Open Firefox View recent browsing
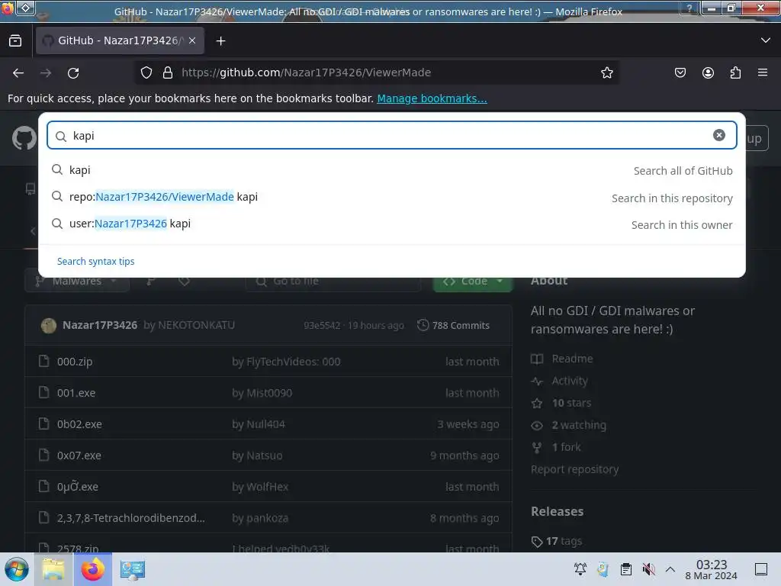Screen dimensions: 781x586 tap(15, 41)
